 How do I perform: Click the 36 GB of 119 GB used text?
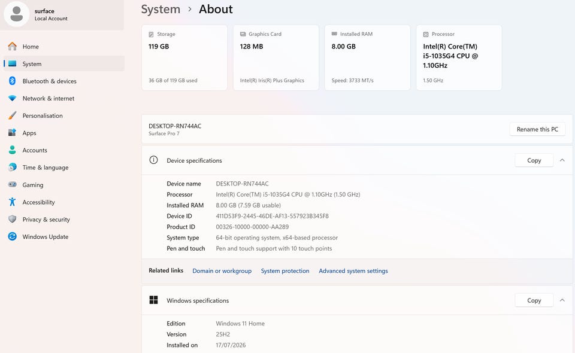click(x=172, y=81)
